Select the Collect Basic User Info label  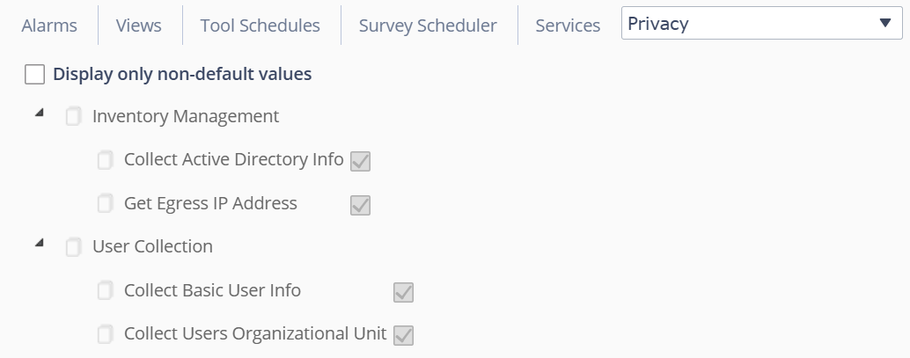click(x=212, y=290)
